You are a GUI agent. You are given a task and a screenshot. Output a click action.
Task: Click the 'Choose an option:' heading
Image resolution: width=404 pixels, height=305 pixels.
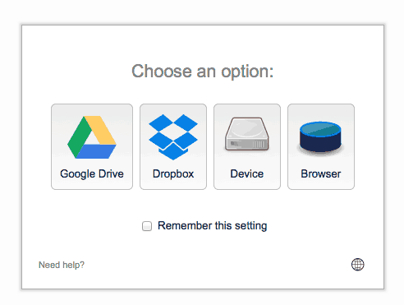[x=203, y=72]
